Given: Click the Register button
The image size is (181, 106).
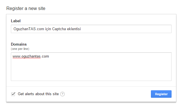Looking at the screenshot, I should [161, 94].
